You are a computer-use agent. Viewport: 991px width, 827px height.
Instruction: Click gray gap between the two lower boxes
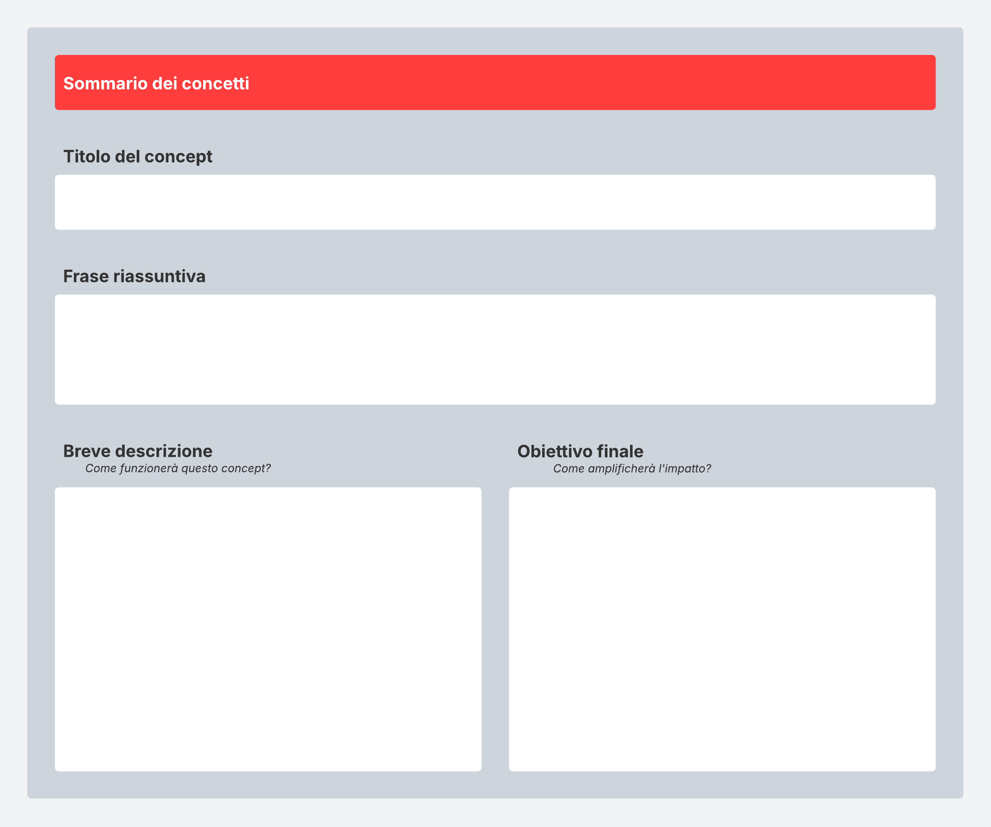(495, 629)
